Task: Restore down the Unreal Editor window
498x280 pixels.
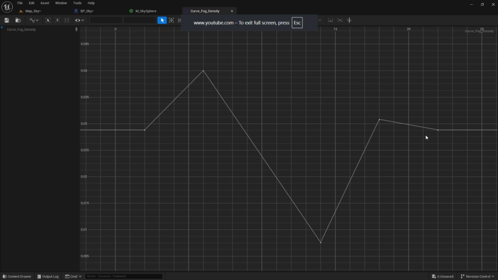Action: click(x=482, y=4)
